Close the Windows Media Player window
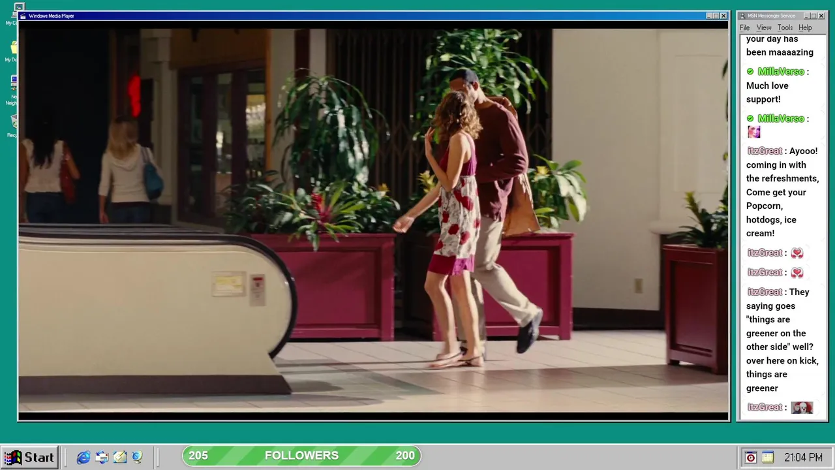Viewport: 835px width, 470px height. tap(724, 16)
